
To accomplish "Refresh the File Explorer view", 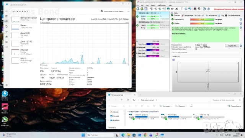I will point(128,100).
